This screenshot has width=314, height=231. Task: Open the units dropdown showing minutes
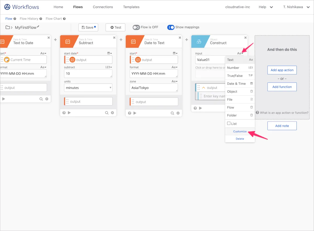(x=88, y=88)
